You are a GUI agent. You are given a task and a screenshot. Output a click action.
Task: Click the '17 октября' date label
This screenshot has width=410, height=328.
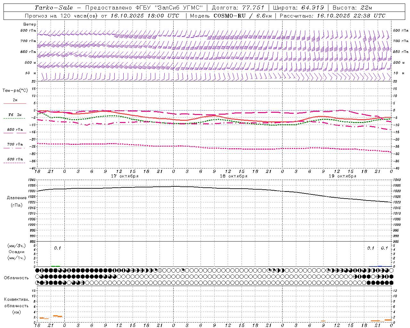[x=125, y=176]
